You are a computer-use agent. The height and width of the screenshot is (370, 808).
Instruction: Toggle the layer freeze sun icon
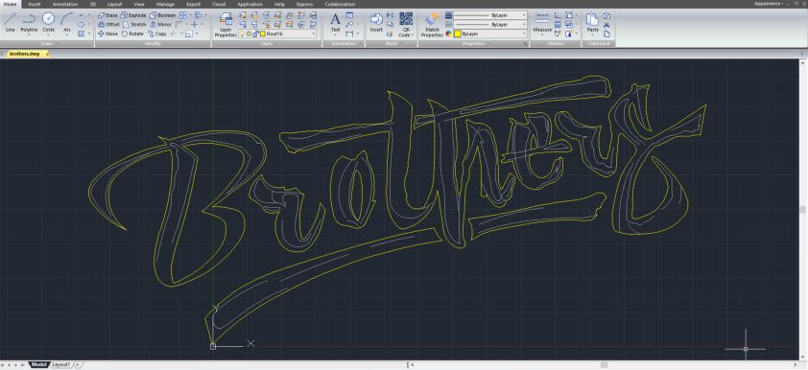(x=249, y=34)
